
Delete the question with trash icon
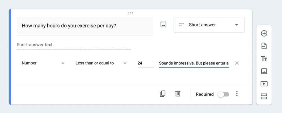[178, 94]
